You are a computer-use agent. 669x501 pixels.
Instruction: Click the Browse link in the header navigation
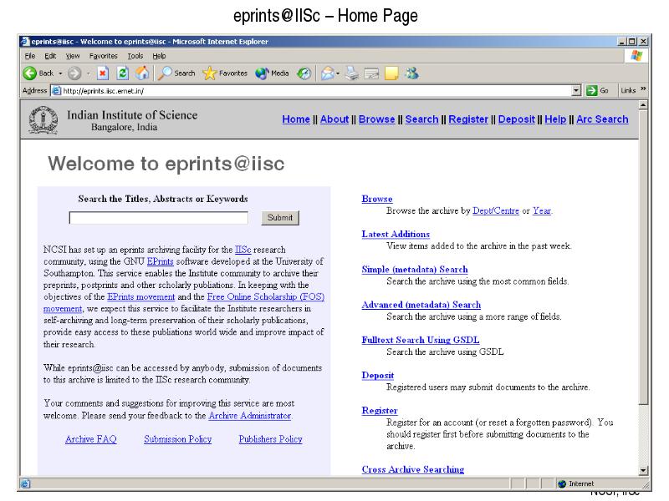tap(377, 119)
